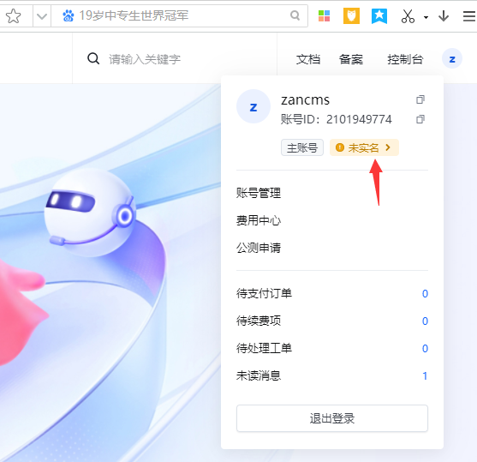The height and width of the screenshot is (462, 477).
Task: Expand the address bar history chevron
Action: pyautogui.click(x=42, y=15)
